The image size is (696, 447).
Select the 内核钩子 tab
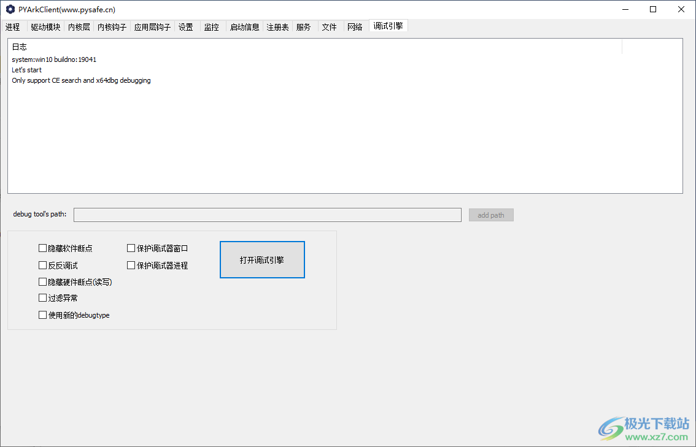point(112,27)
